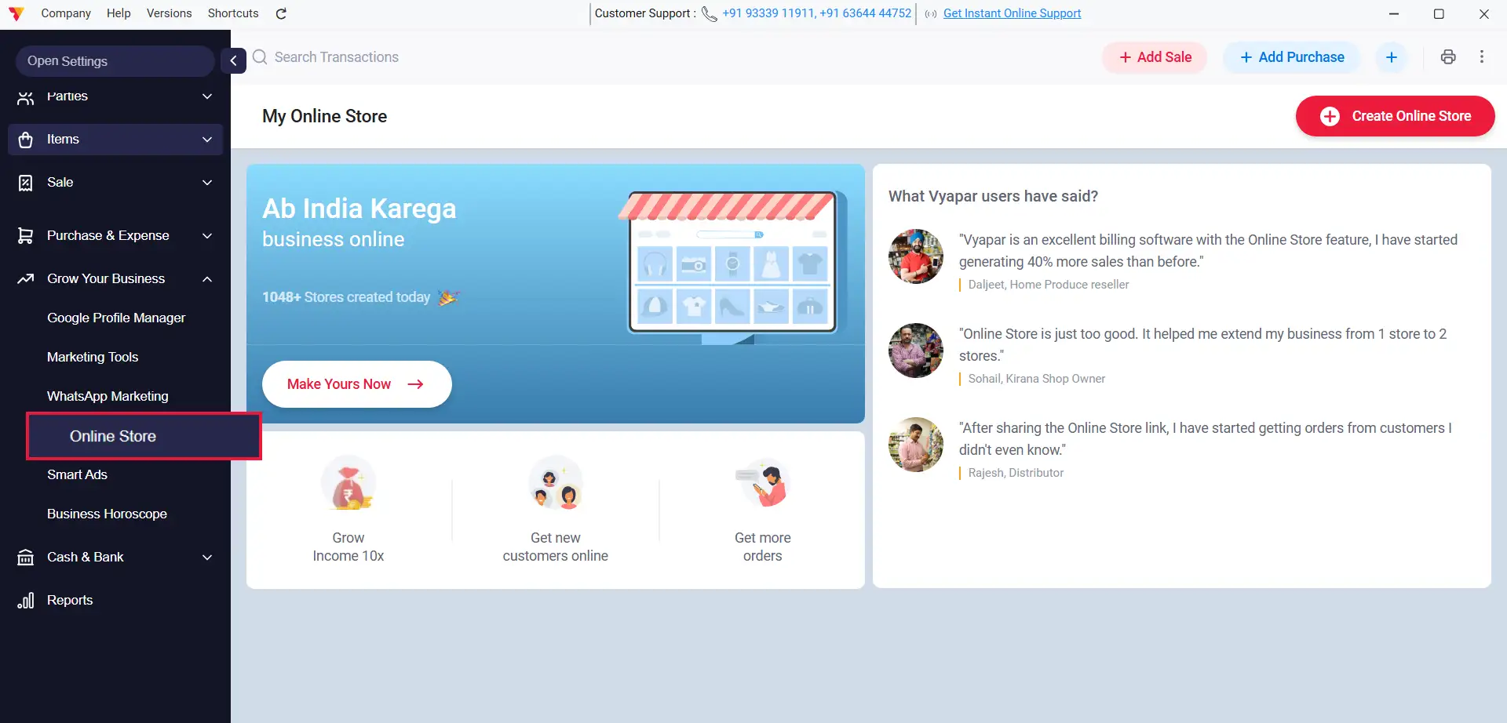Click the blue plus quick-add icon

[x=1392, y=57]
